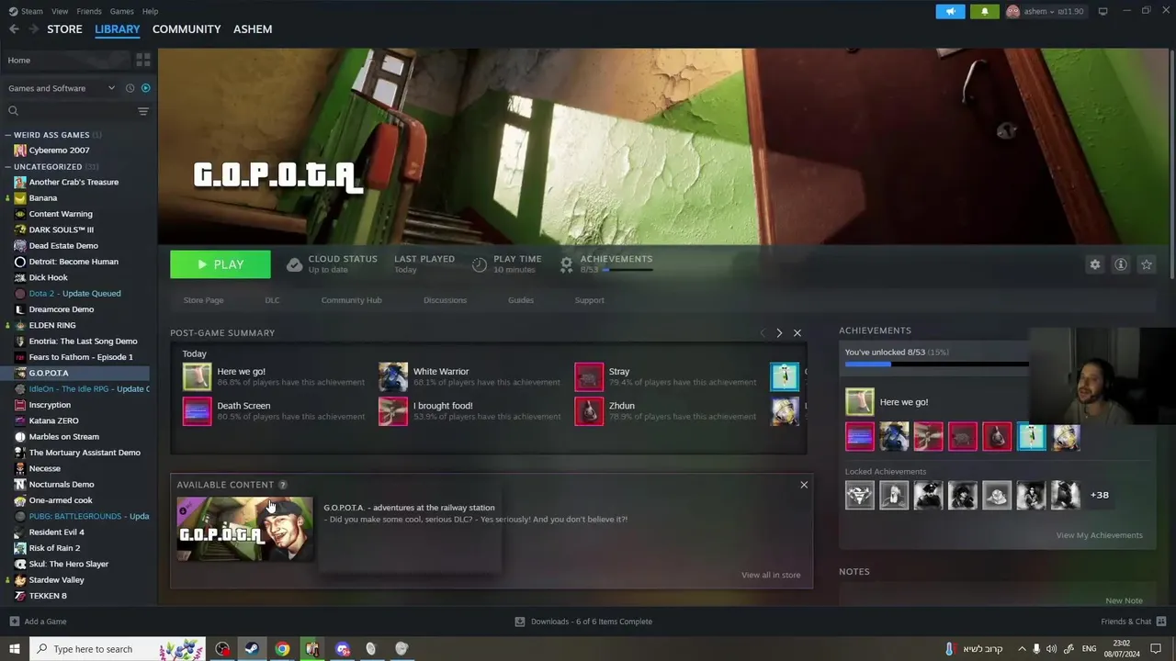Go to the STORE tab

64,29
